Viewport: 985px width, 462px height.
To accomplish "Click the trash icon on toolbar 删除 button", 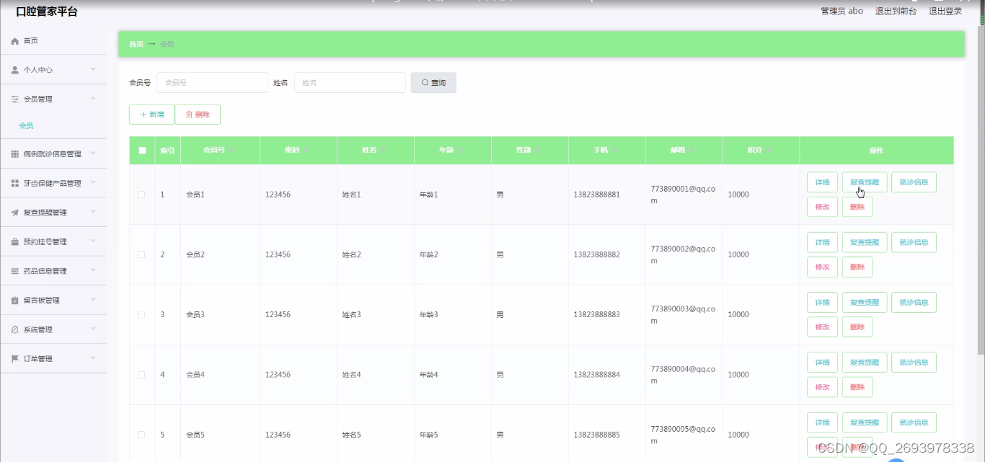I will point(189,115).
